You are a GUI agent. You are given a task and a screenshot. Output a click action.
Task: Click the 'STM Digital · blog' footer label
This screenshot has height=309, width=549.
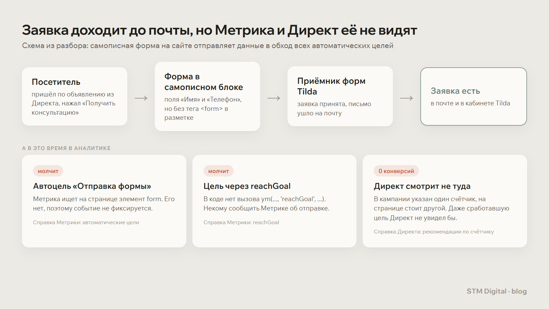(x=497, y=291)
